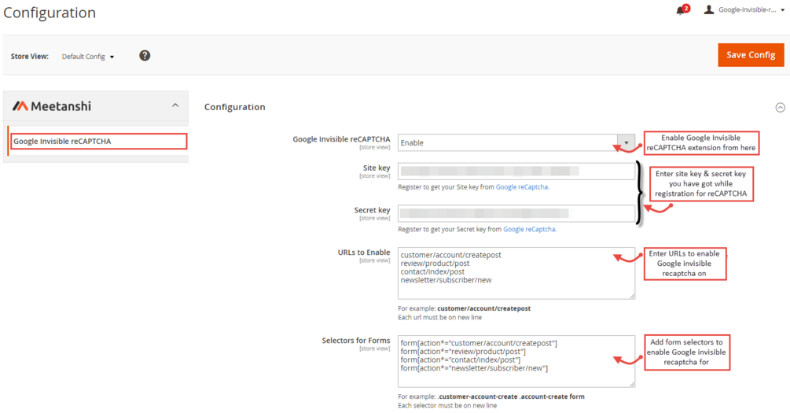Click the Meetanshi logo icon
This screenshot has height=413, width=790.
(x=20, y=106)
